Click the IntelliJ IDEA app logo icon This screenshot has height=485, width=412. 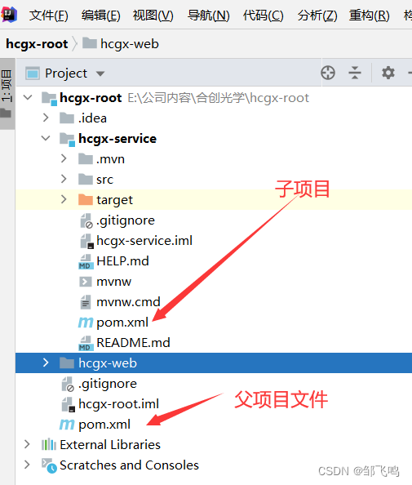pos(9,14)
